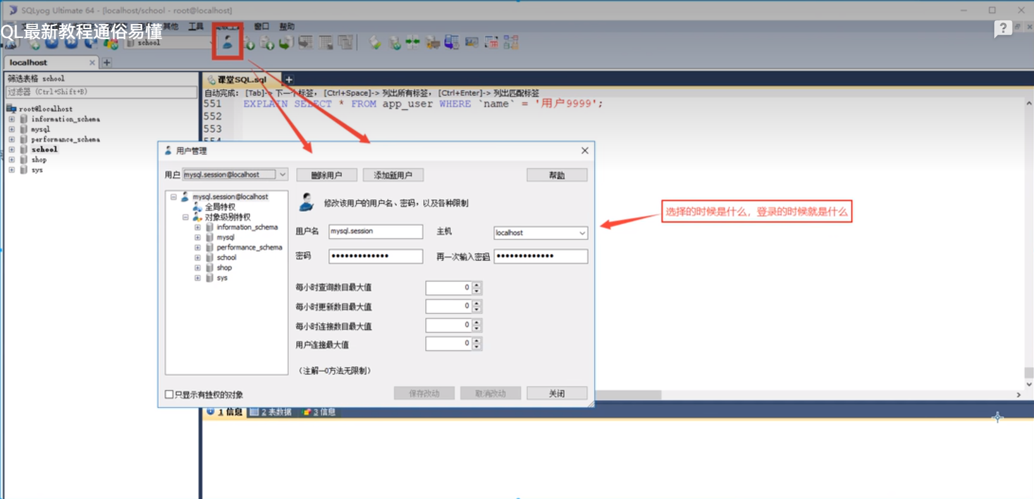Screen dimensions: 1034x499
Task: Select the shop label in object browser
Action: click(x=39, y=159)
